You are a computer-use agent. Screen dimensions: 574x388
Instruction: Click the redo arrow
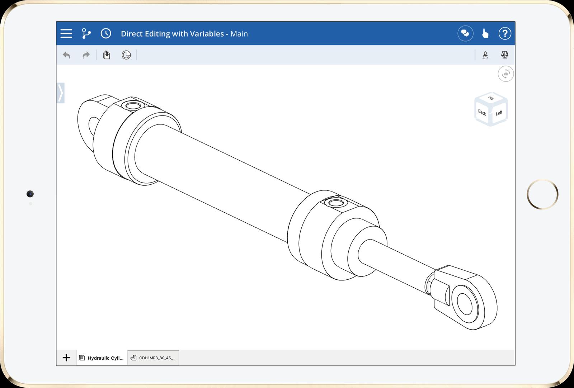point(86,55)
